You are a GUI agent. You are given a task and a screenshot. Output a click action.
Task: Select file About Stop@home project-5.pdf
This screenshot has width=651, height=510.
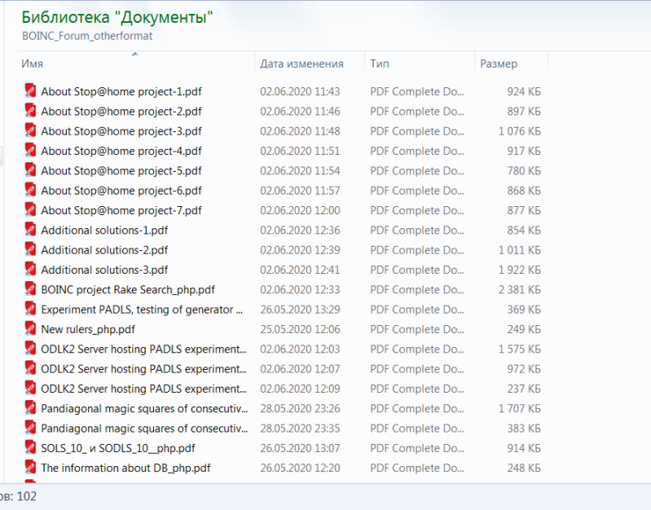121,171
